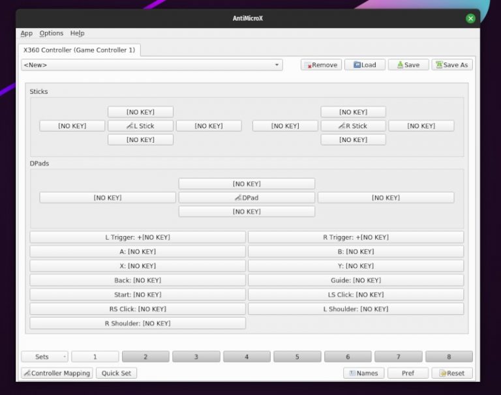501x395 pixels.
Task: Click the Save profile button
Action: point(408,65)
